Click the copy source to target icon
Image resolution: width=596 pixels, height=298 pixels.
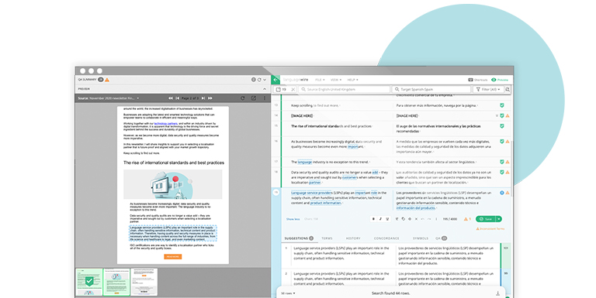click(x=404, y=219)
